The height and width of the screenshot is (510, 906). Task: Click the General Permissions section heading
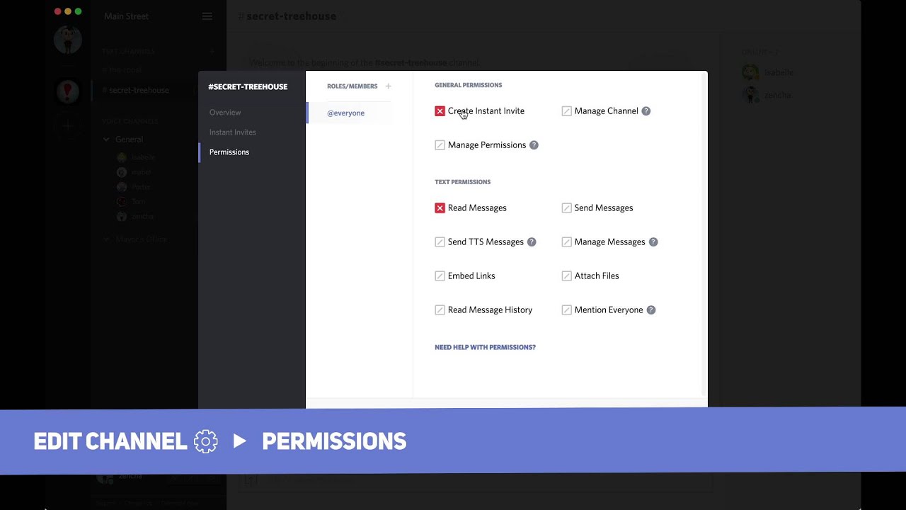pyautogui.click(x=469, y=85)
